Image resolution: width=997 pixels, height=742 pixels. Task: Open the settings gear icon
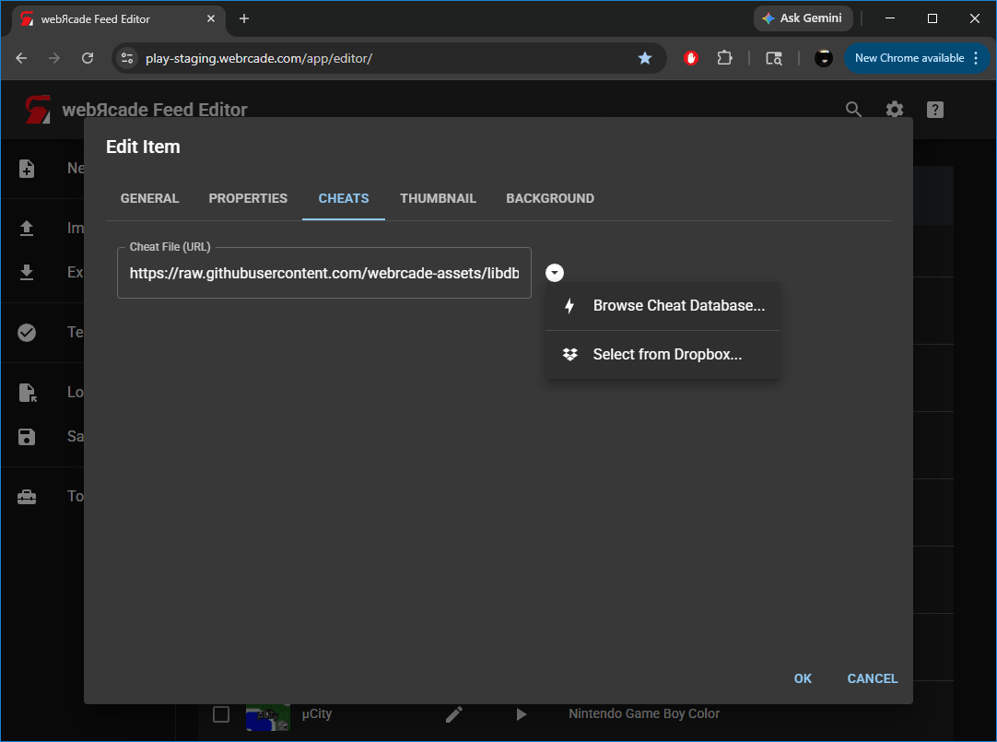pos(894,110)
